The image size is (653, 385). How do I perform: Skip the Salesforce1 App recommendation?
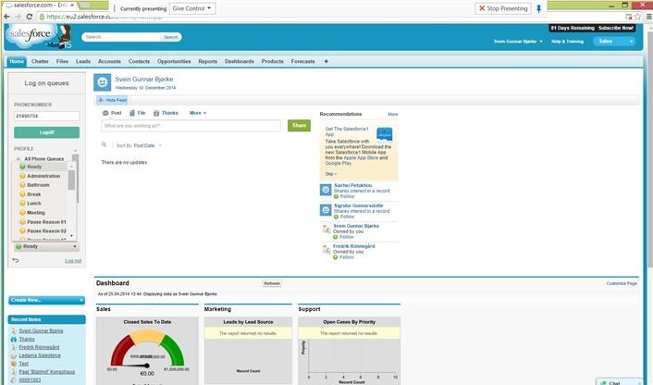click(x=330, y=174)
